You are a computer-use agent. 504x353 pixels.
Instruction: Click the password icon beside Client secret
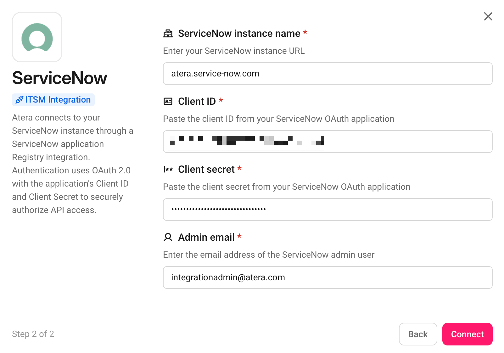168,169
